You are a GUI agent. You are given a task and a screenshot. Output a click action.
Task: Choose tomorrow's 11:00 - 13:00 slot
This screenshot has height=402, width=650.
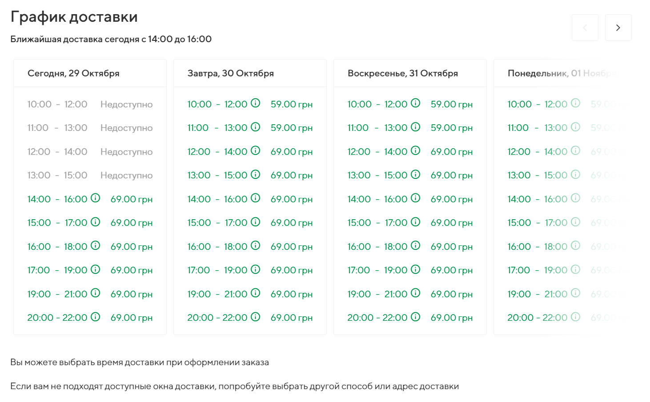217,128
